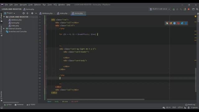Open the Event Log

190,105
